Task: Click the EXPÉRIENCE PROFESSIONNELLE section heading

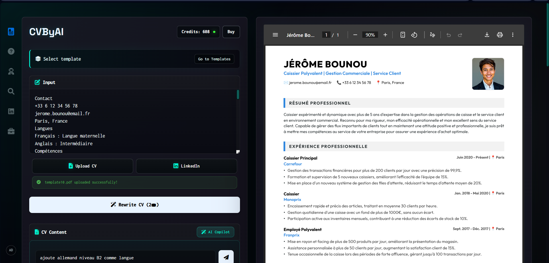Action: (328, 146)
